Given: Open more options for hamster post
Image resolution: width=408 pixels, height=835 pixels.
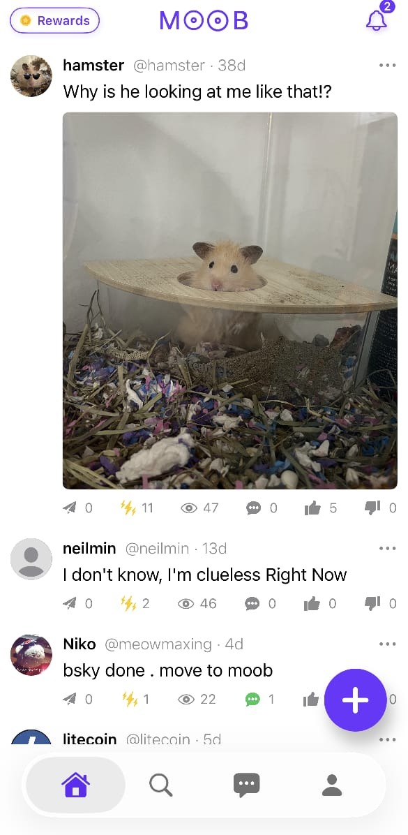Looking at the screenshot, I should [x=387, y=66].
